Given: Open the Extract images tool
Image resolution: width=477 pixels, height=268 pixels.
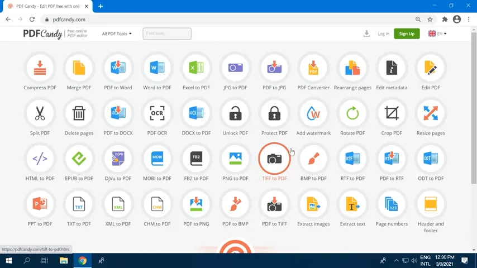Looking at the screenshot, I should pyautogui.click(x=313, y=204).
